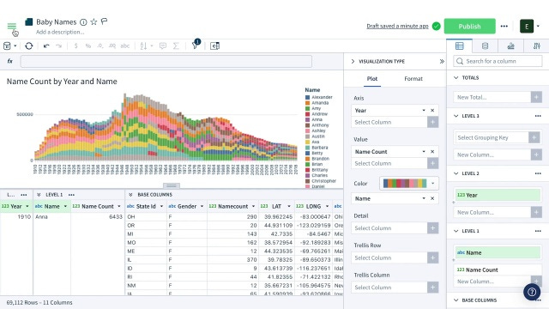Select the Format tab

(x=413, y=79)
